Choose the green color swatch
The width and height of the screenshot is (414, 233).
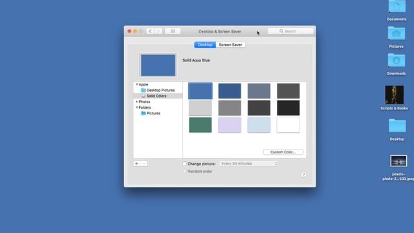pyautogui.click(x=201, y=125)
